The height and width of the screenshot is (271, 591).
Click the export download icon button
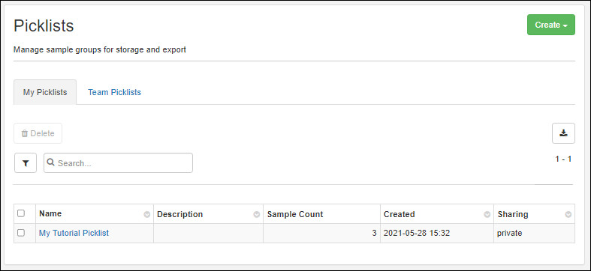563,133
